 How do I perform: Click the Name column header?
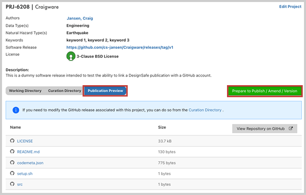(x=16, y=127)
